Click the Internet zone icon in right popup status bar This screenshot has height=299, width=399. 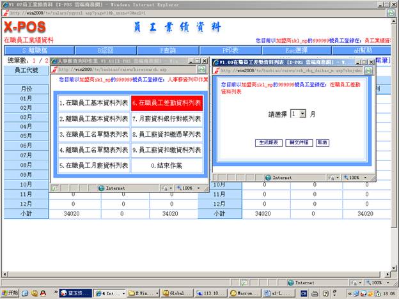tap(268, 177)
